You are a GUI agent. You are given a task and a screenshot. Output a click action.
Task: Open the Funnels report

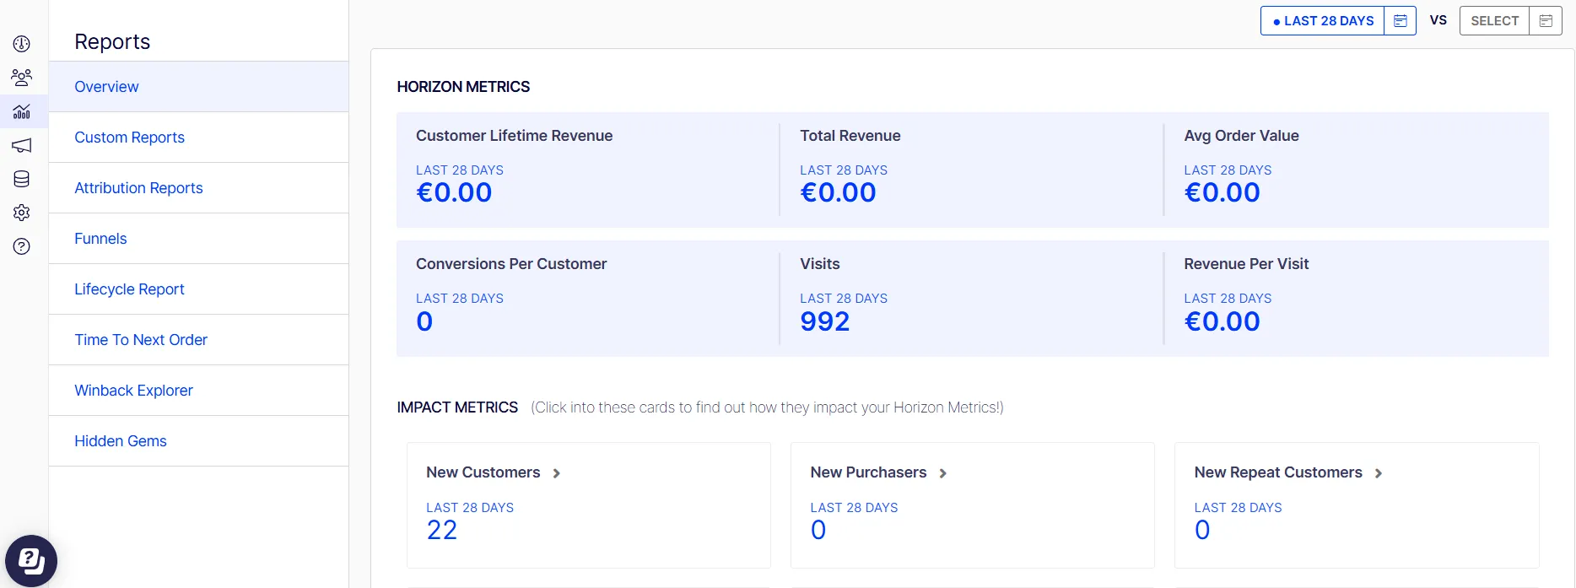[199, 239]
